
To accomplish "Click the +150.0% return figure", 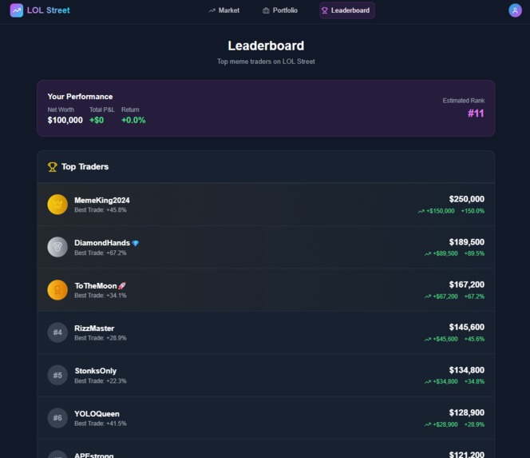I will tap(473, 211).
